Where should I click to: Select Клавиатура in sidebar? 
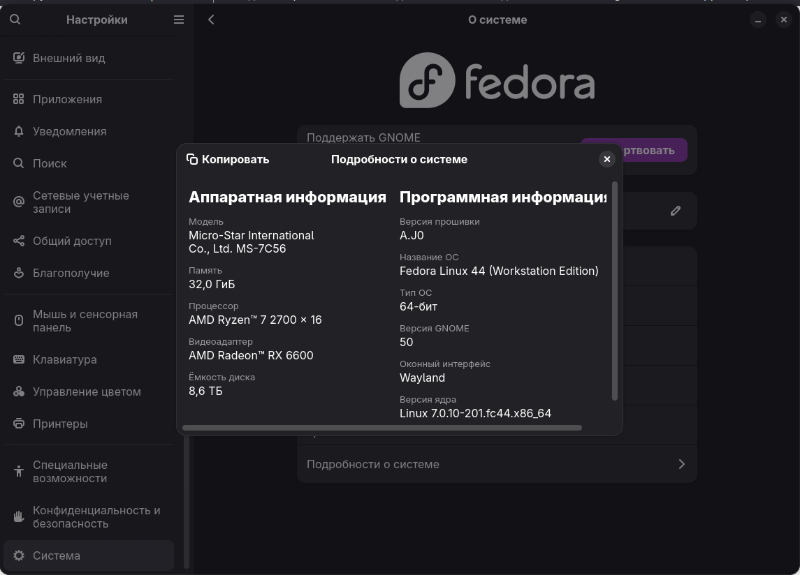click(x=89, y=360)
